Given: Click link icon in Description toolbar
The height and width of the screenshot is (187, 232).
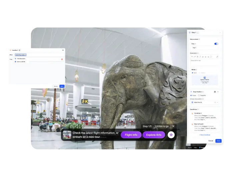Looking at the screenshot, I should pyautogui.click(x=217, y=57).
